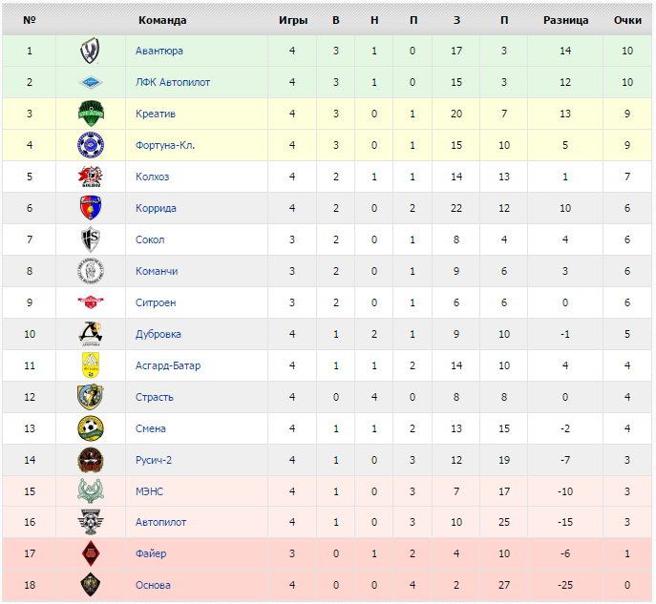Viewport: 656px width, 604px height.
Task: Follow the Ситроен team link
Action: coord(156,302)
